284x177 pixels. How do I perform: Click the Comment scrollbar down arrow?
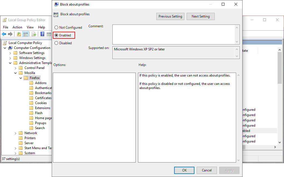237,42
